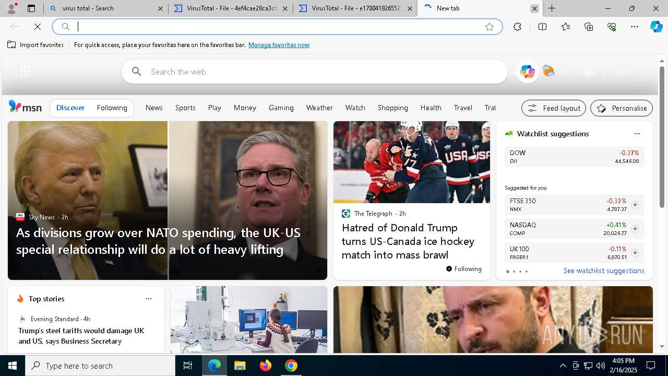Open the DOW watchlist row
Image resolution: width=668 pixels, height=376 pixels.
(574, 157)
